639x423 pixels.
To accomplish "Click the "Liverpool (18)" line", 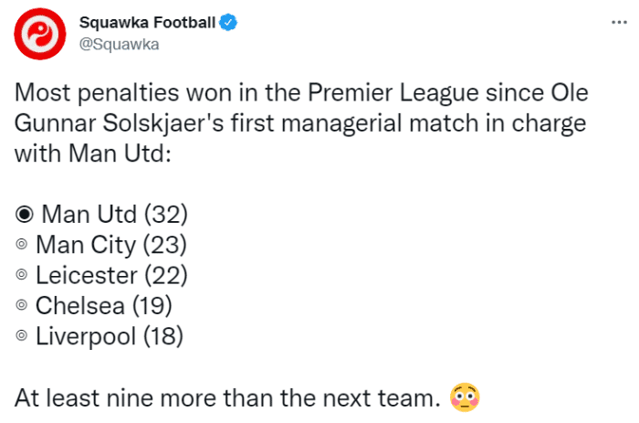I will (110, 336).
